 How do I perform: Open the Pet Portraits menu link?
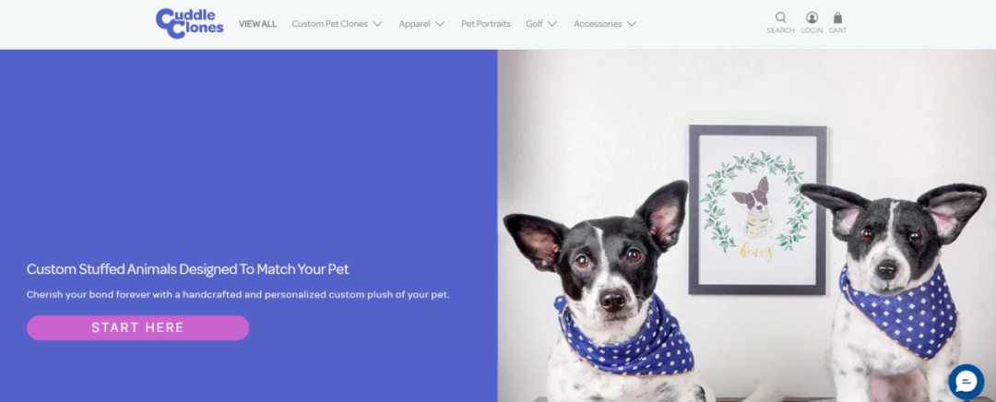486,24
